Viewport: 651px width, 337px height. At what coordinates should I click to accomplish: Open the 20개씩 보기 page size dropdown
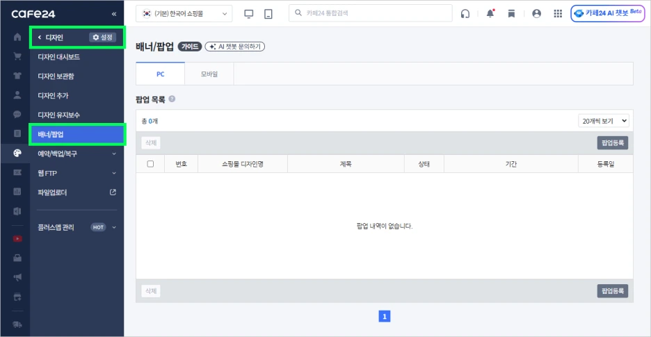pos(604,121)
